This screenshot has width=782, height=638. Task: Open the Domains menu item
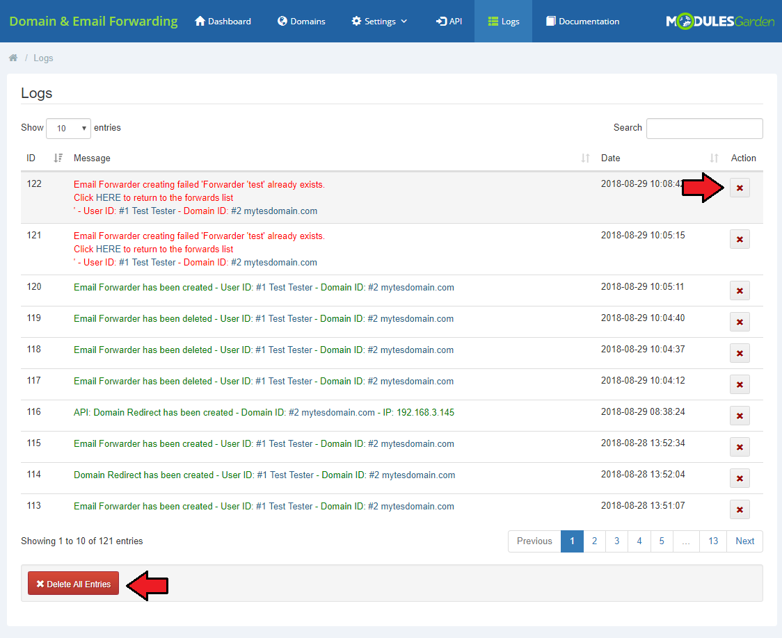pyautogui.click(x=301, y=22)
